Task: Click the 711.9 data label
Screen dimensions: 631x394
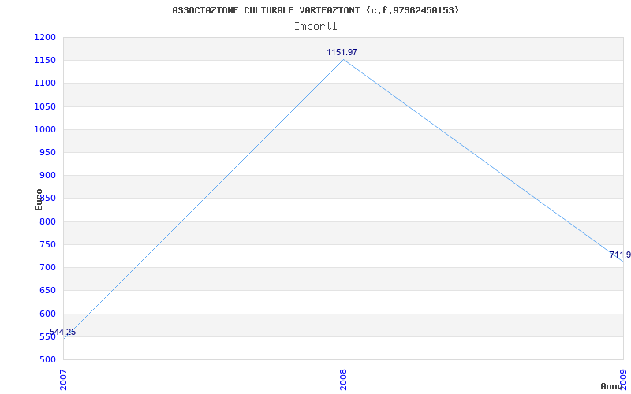Action: (x=620, y=255)
